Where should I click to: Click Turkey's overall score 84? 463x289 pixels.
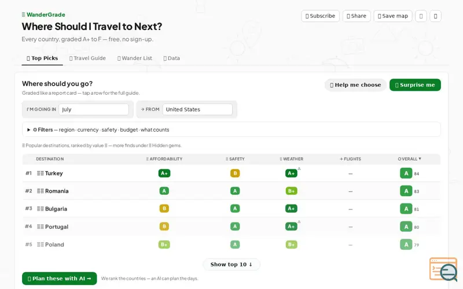click(x=416, y=174)
